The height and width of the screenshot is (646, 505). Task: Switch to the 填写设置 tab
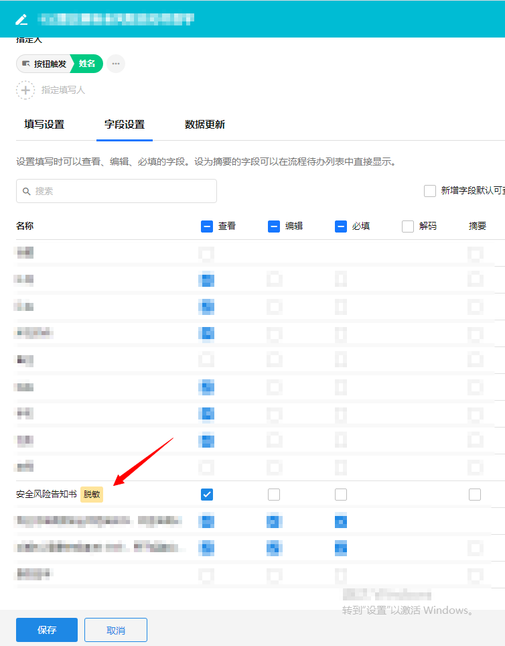[44, 125]
